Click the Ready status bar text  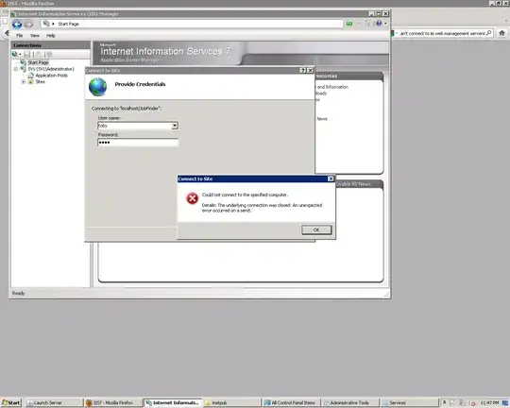(x=19, y=293)
